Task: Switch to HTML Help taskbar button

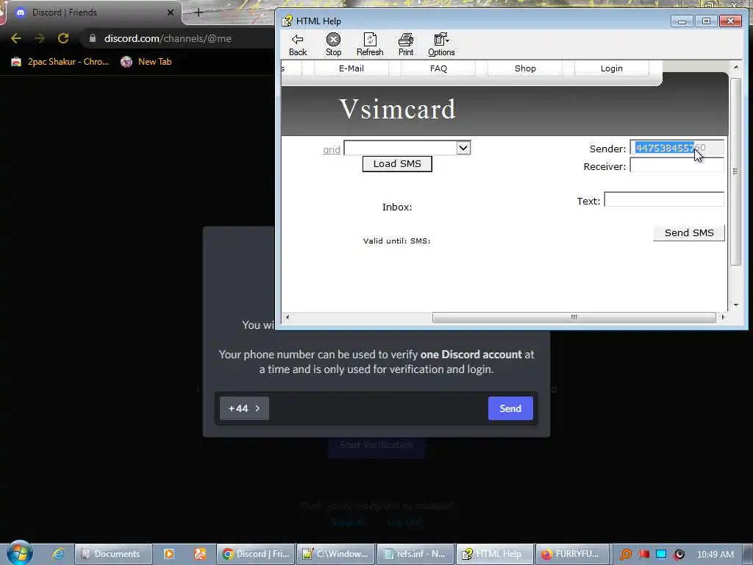Action: tap(495, 554)
